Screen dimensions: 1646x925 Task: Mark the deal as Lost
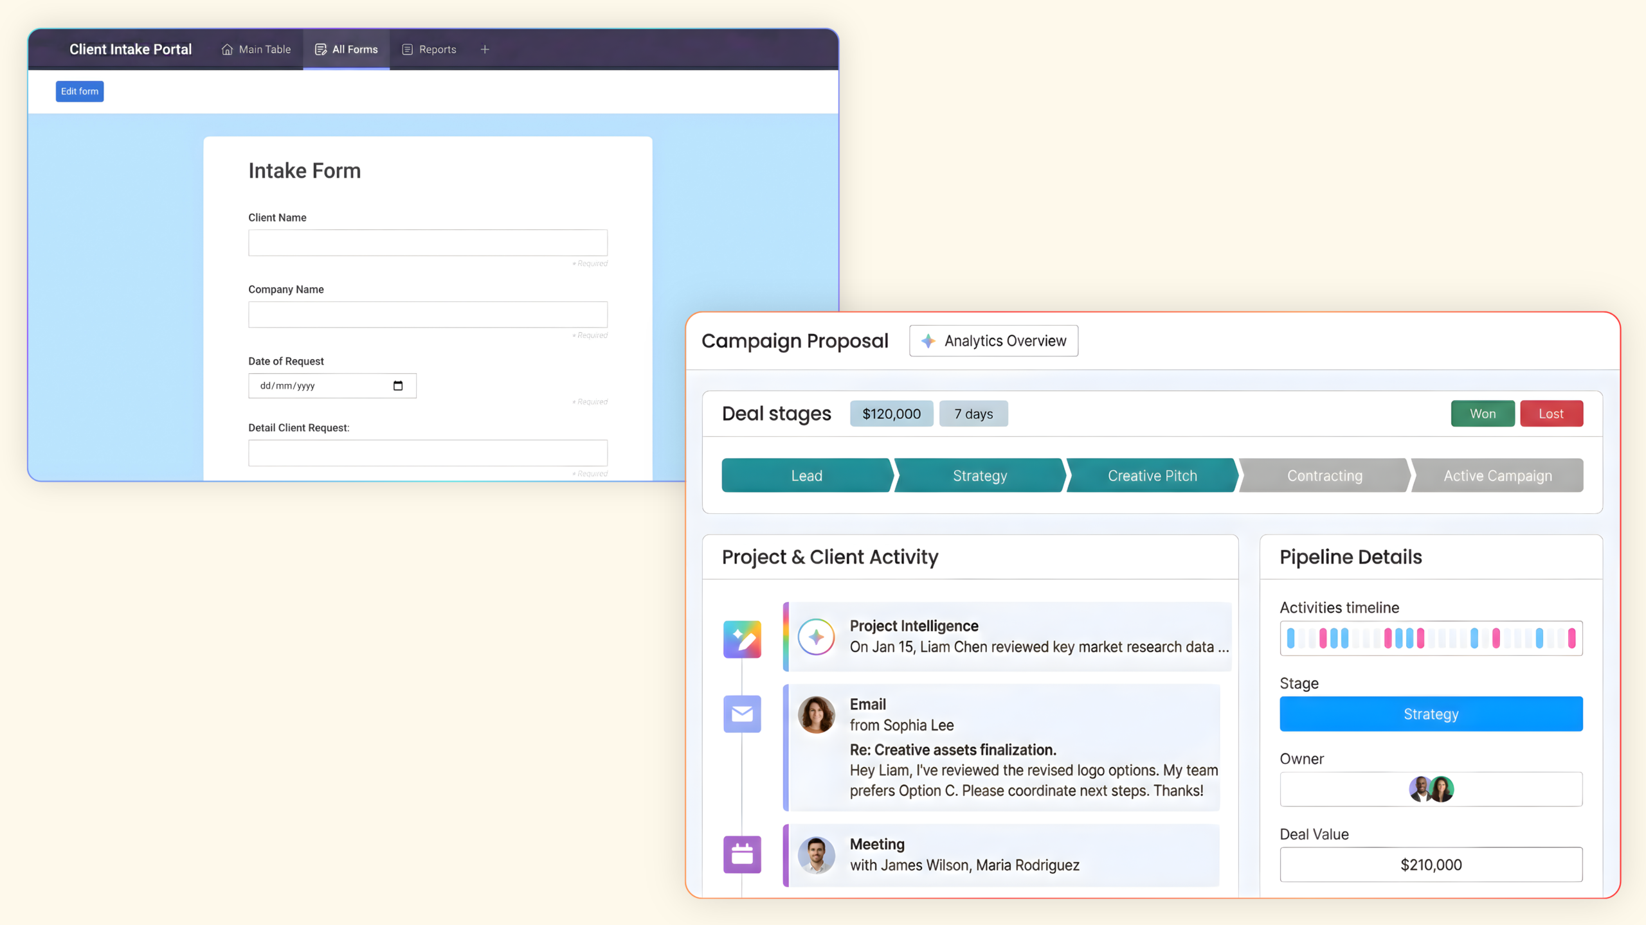1551,414
